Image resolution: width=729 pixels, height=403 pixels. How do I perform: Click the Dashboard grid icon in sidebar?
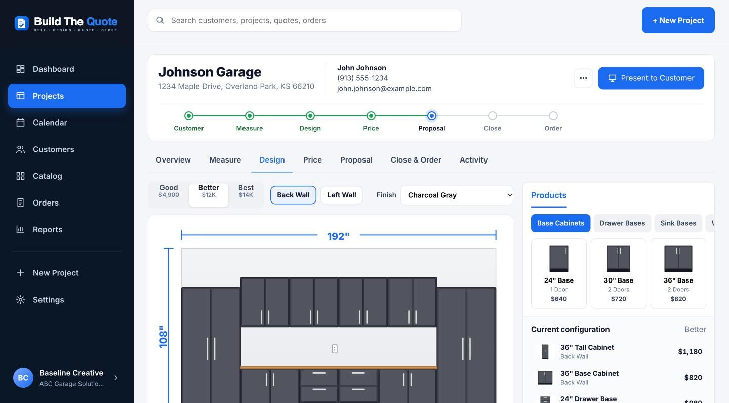point(20,69)
